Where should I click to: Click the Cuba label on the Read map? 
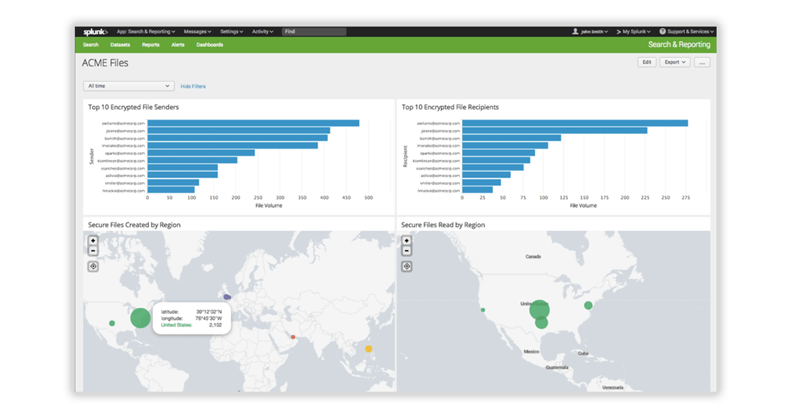[583, 353]
